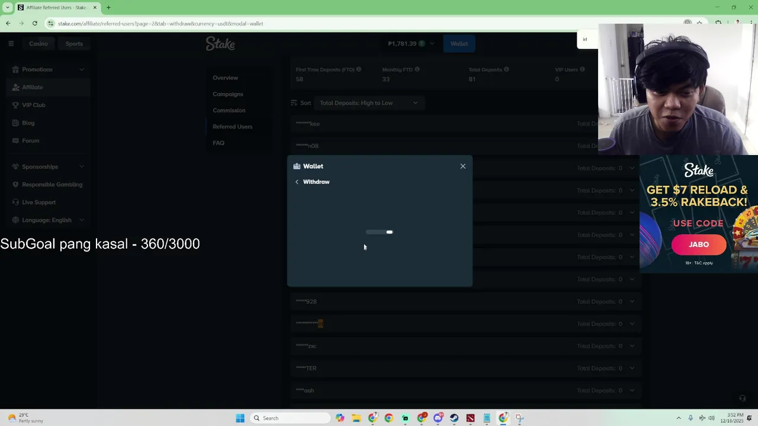Open Windows Start menu

coord(240,418)
